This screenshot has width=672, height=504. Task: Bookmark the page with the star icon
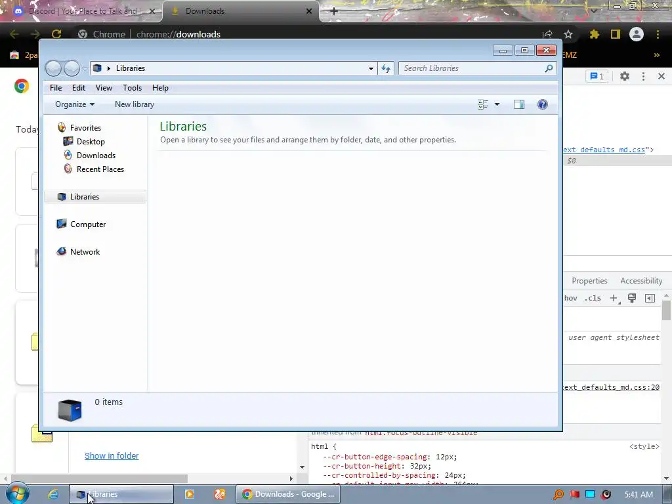pyautogui.click(x=568, y=34)
